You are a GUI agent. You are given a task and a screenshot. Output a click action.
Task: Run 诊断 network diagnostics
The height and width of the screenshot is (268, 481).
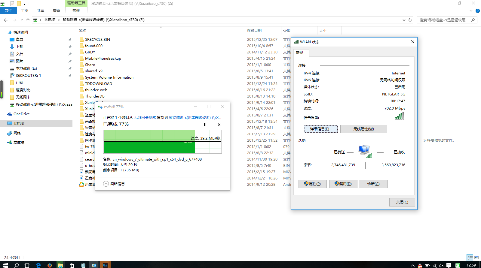coord(374,184)
